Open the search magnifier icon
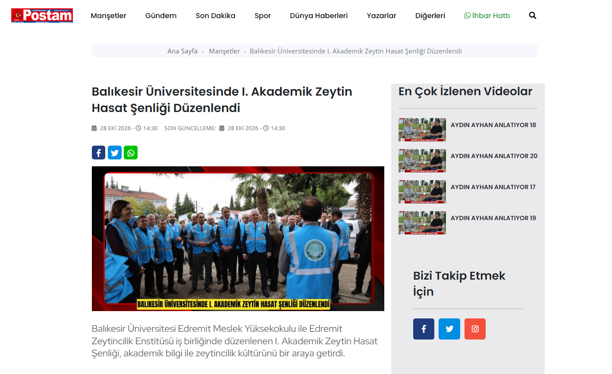This screenshot has width=612, height=374. pos(533,16)
